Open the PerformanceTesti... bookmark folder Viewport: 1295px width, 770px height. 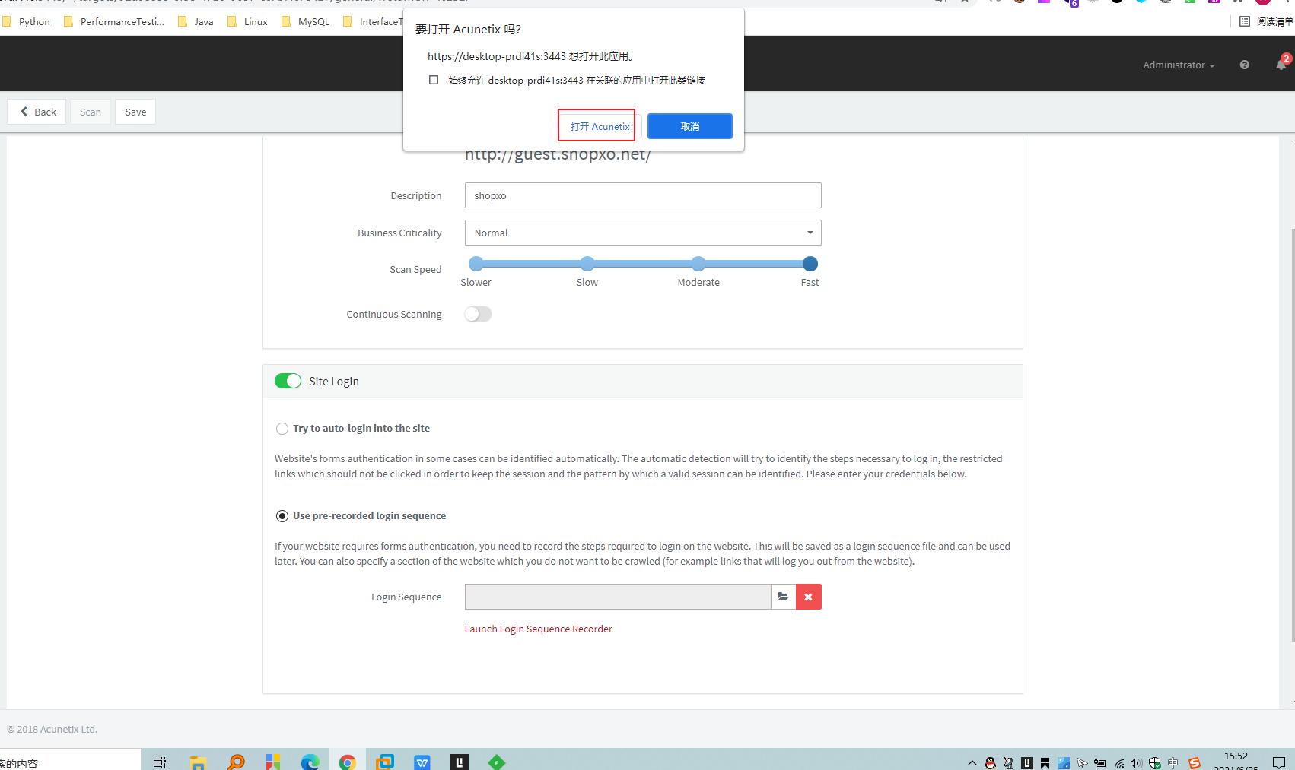point(114,21)
